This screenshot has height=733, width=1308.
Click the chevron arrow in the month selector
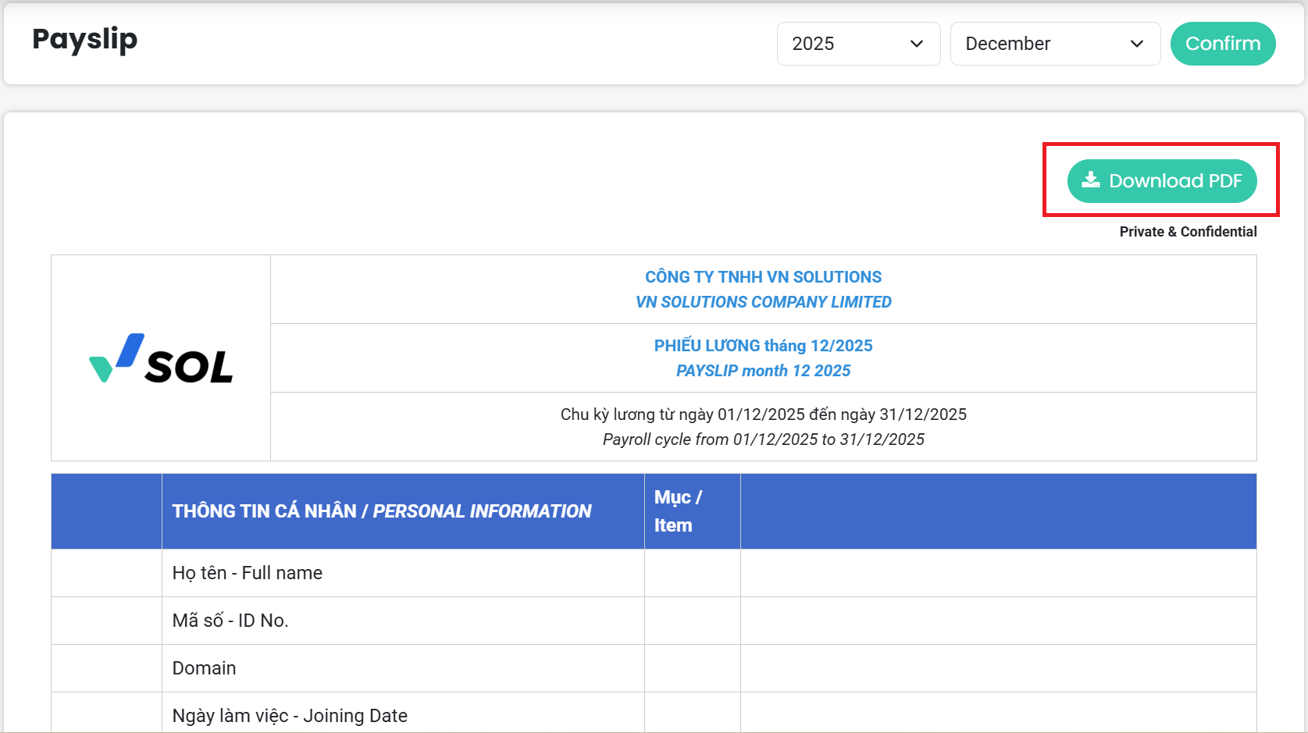coord(1136,44)
